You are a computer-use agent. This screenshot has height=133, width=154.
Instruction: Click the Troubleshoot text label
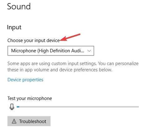[x=33, y=121]
